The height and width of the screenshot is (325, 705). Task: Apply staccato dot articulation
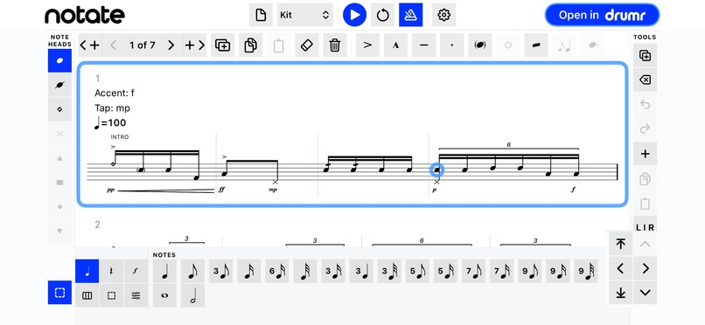click(x=452, y=45)
